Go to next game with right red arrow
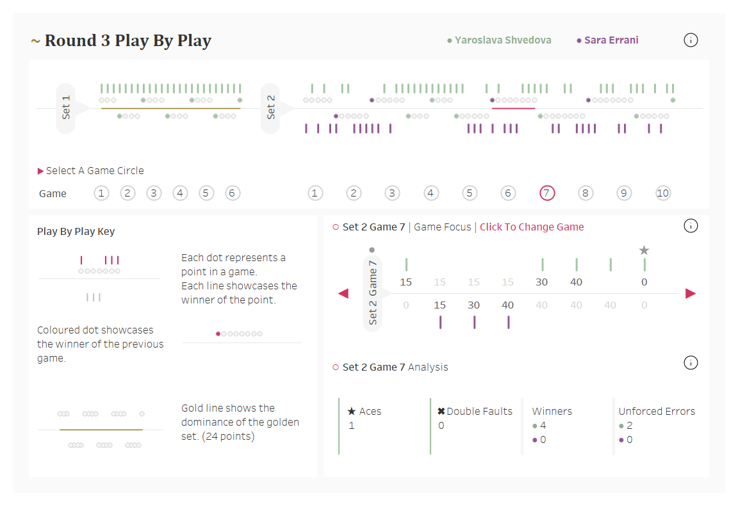Image resolution: width=738 pixels, height=507 pixels. click(691, 293)
